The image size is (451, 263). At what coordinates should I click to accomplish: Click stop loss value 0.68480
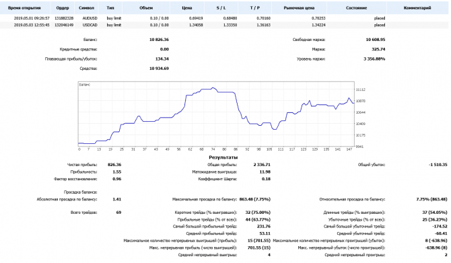click(230, 18)
